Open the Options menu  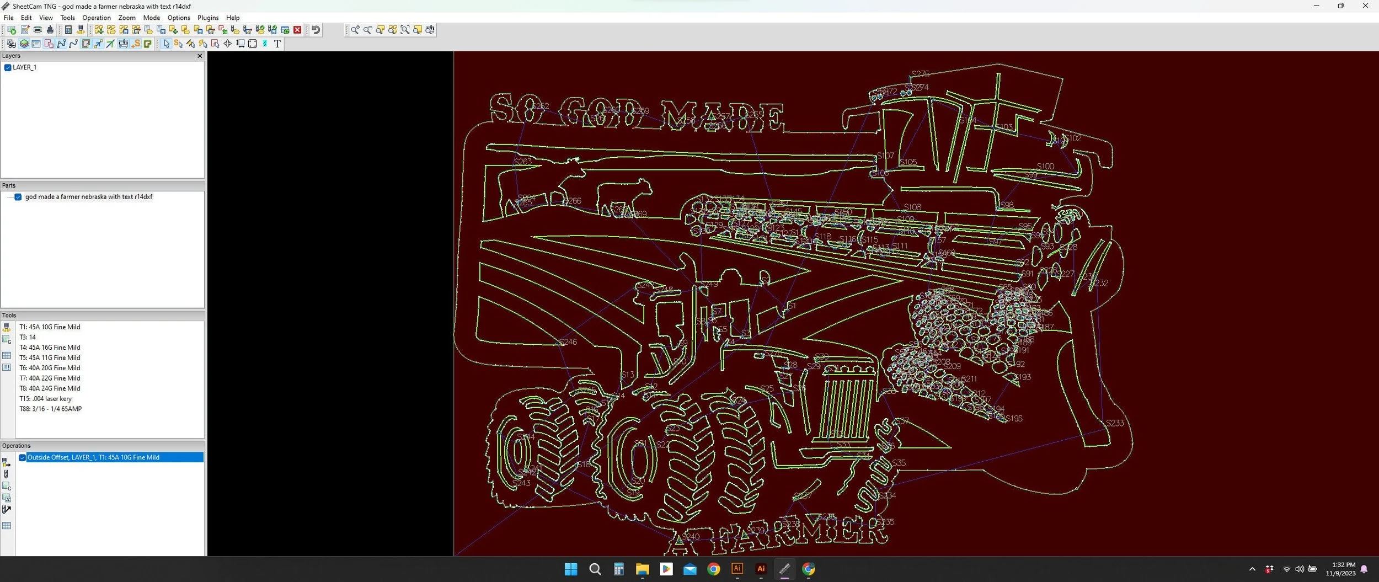[179, 18]
